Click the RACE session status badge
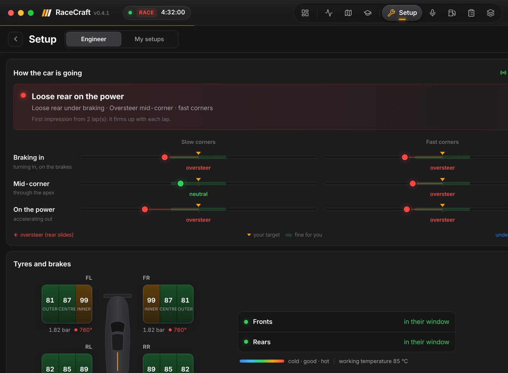This screenshot has width=508, height=373. 146,12
